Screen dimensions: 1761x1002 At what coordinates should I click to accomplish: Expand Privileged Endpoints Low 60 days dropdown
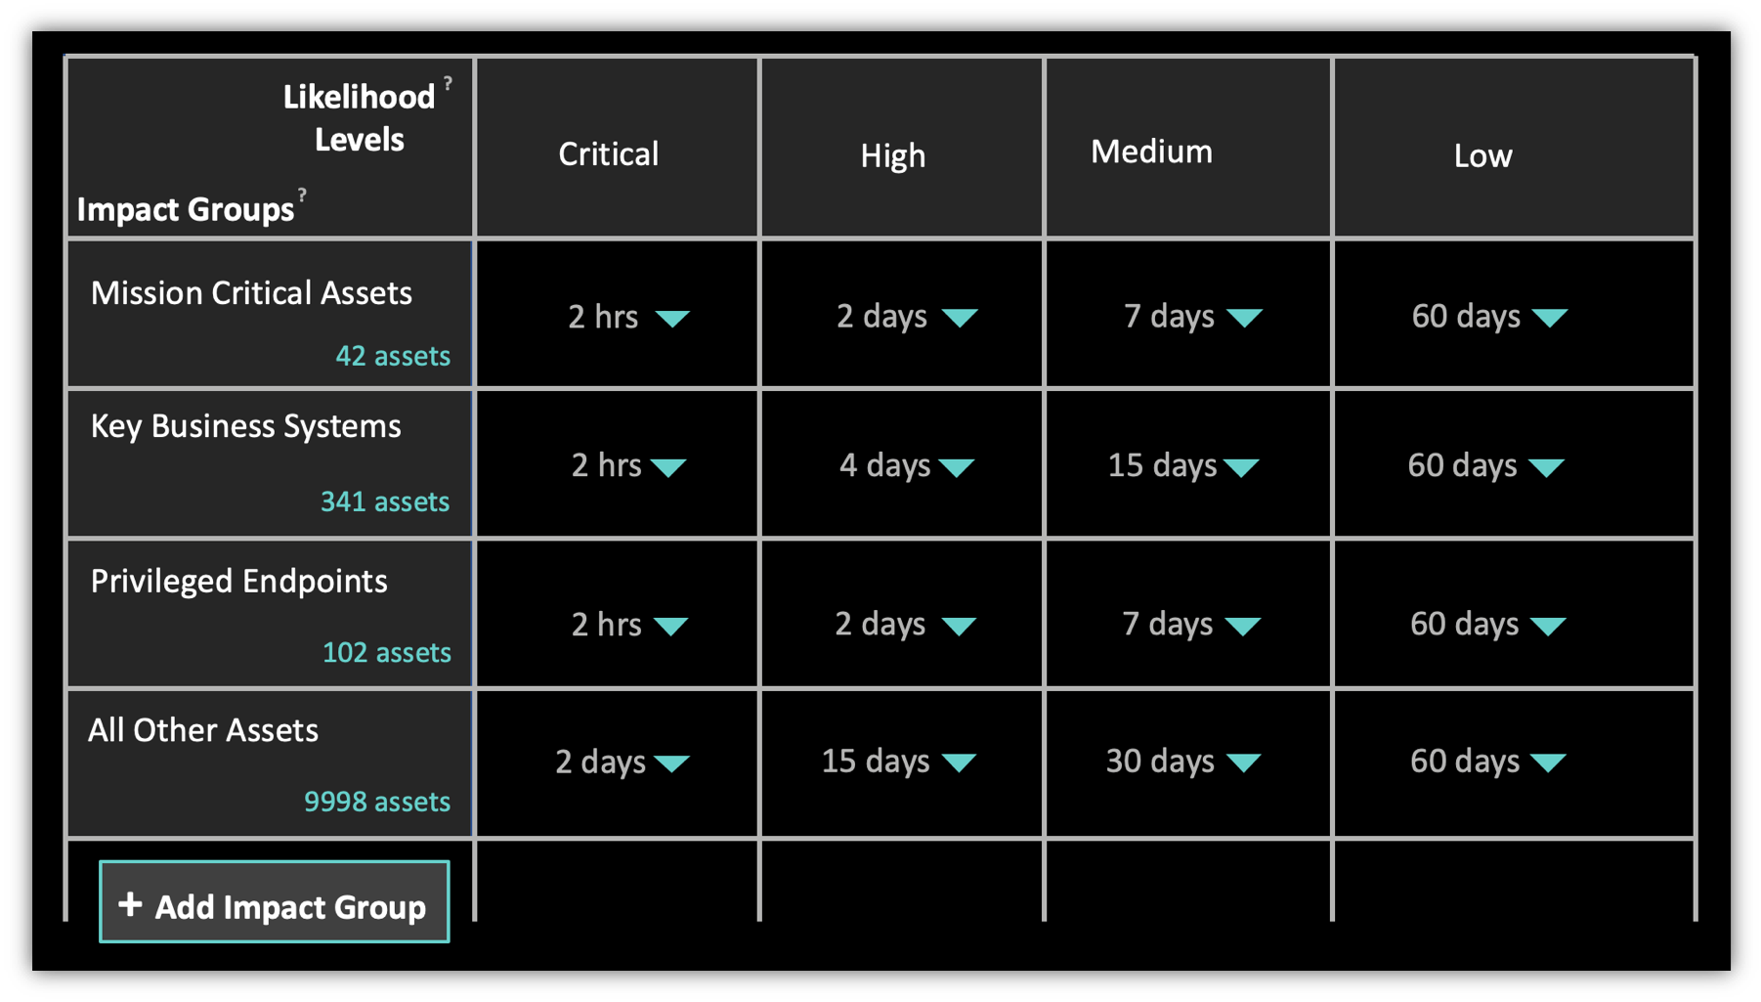(x=1548, y=626)
